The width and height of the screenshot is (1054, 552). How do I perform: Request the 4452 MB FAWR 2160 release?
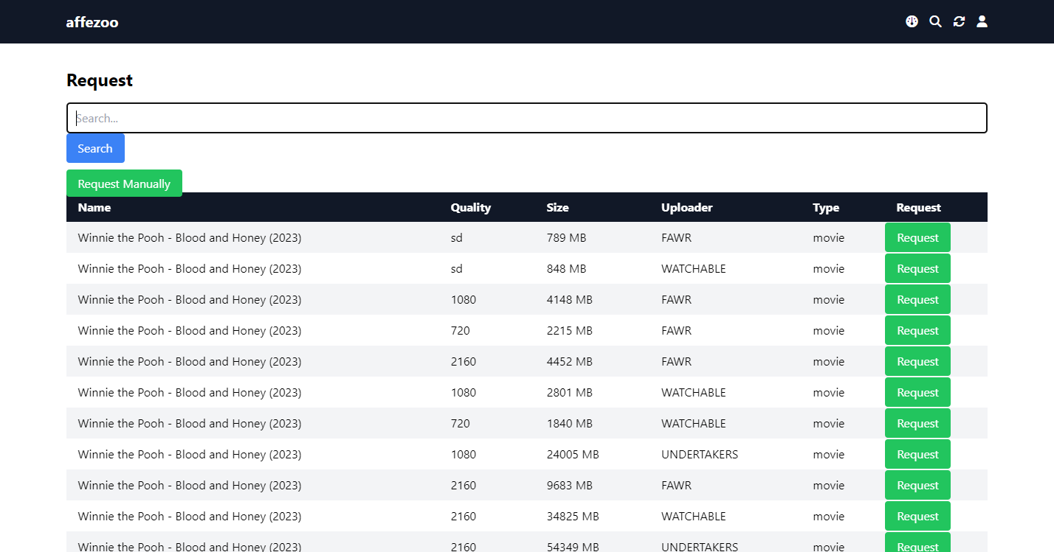point(917,361)
